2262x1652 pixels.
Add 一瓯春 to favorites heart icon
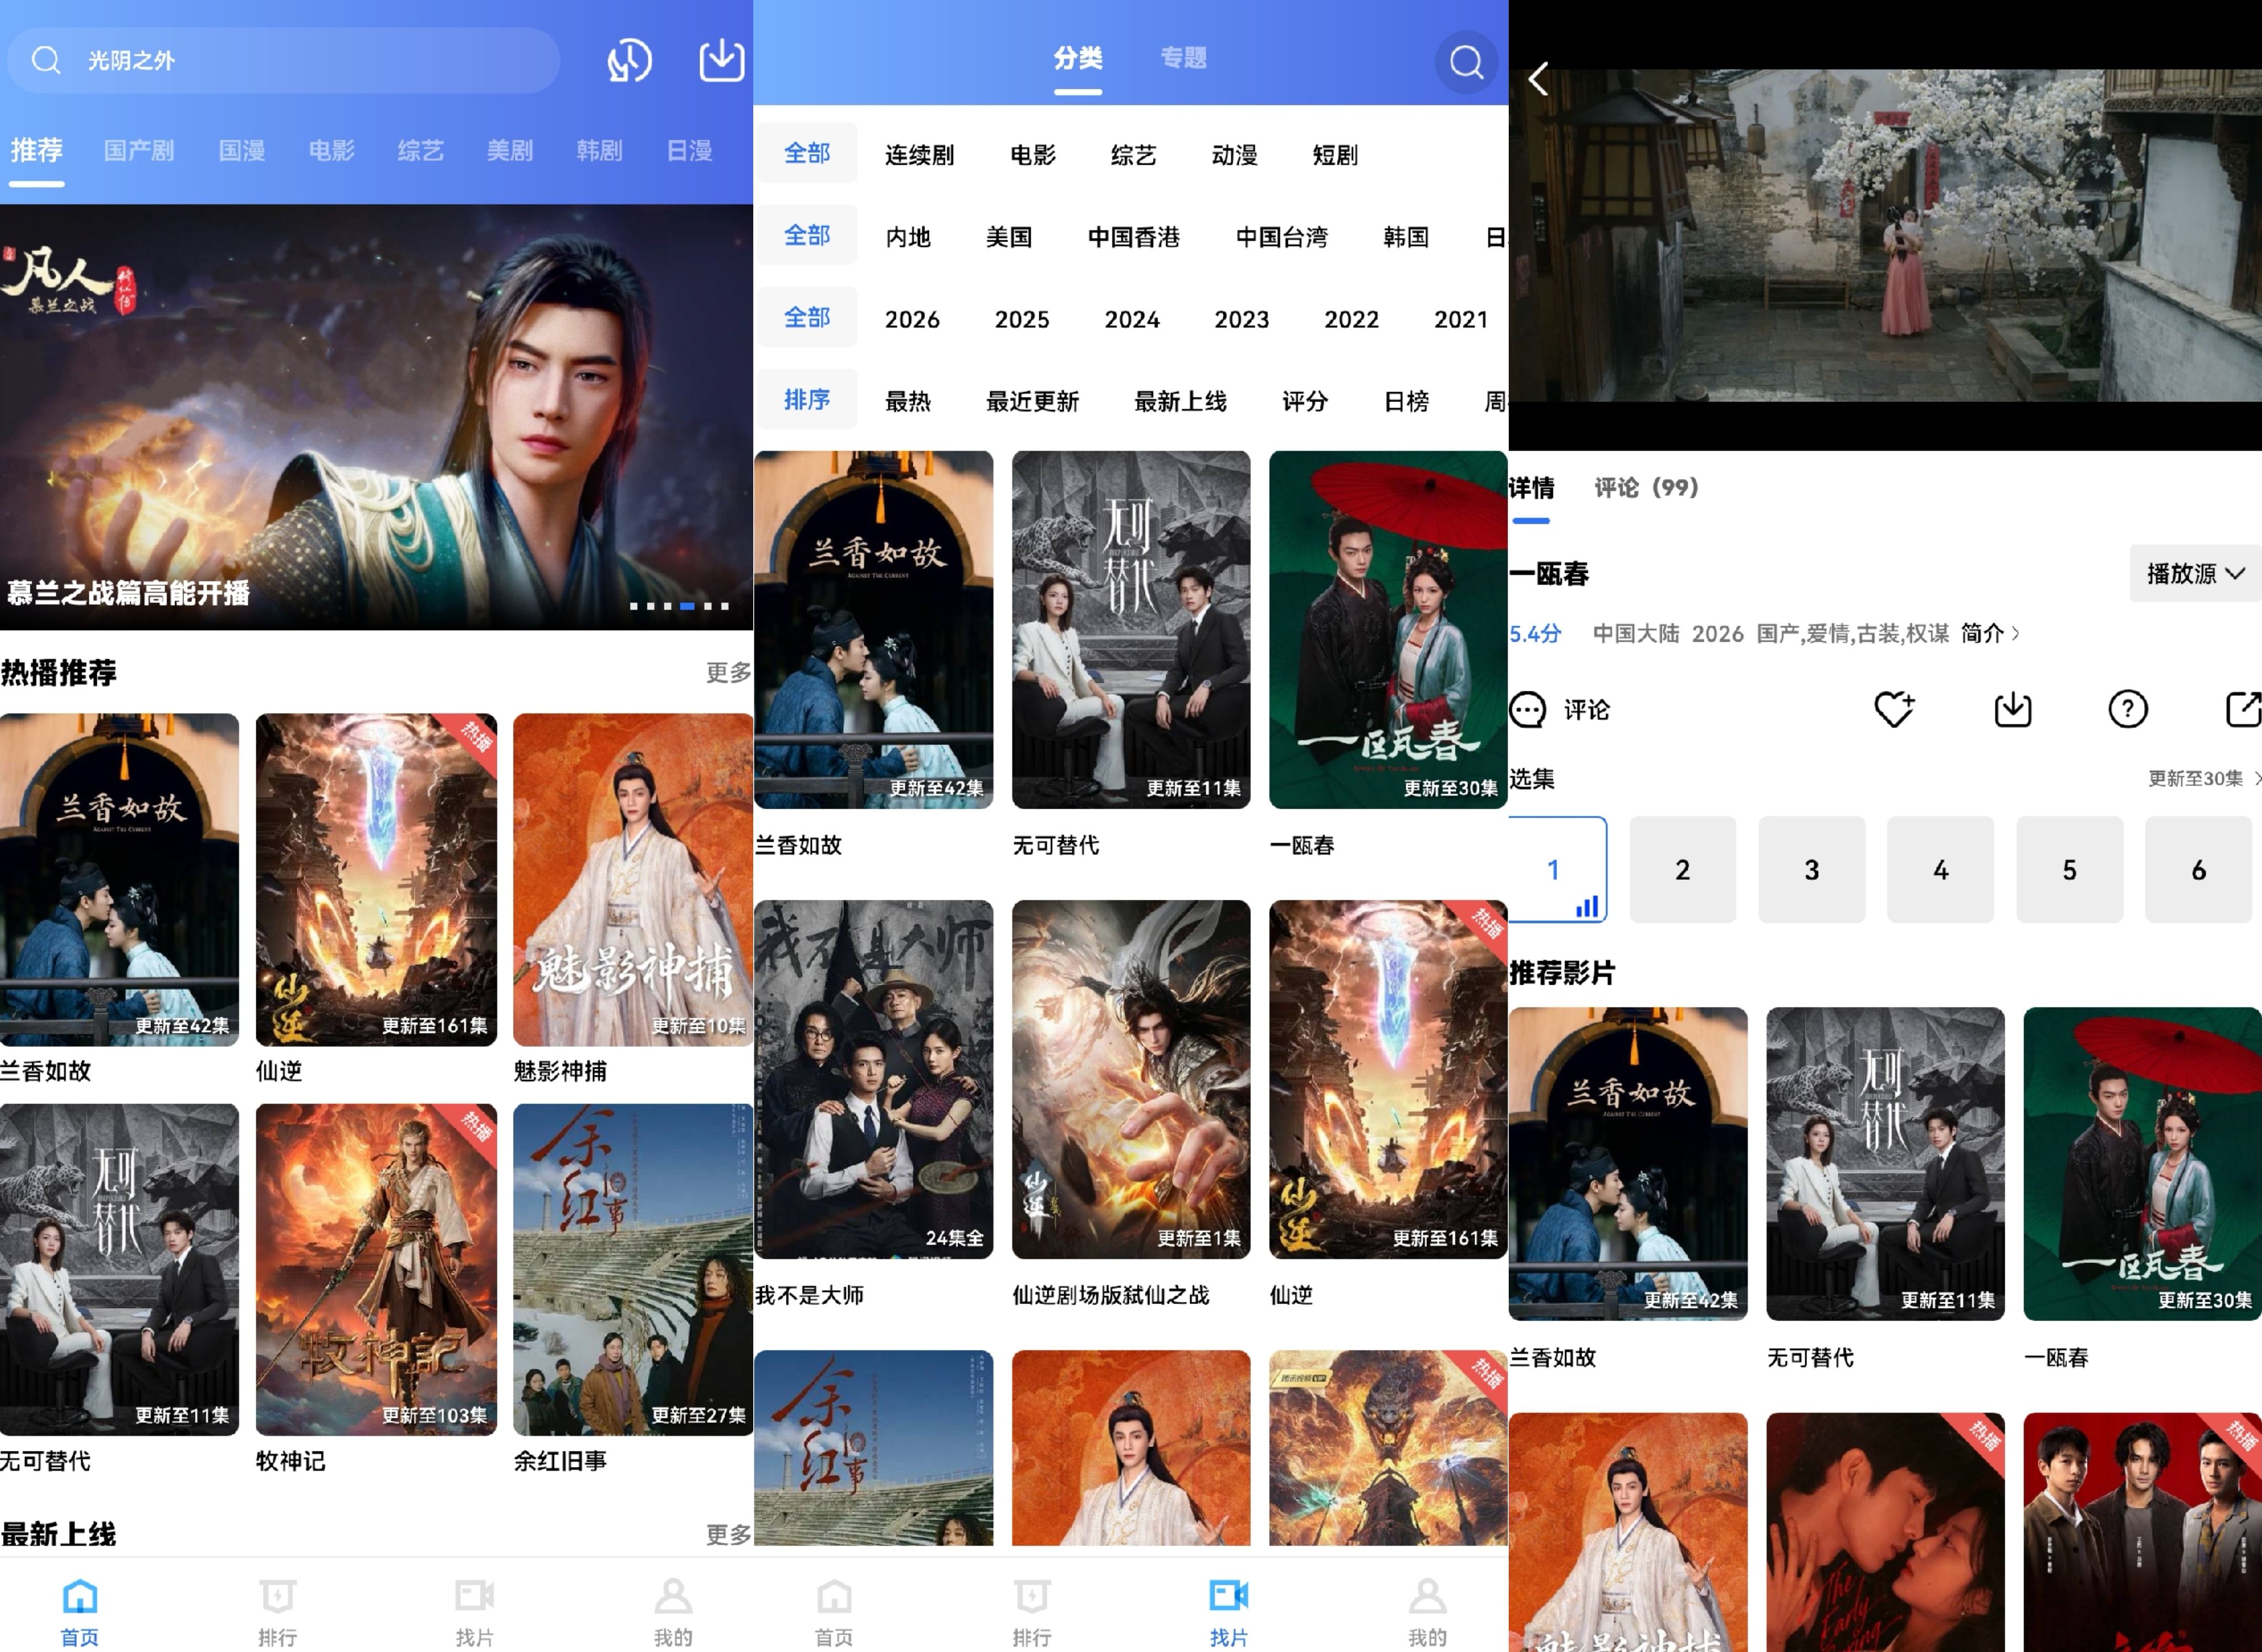[x=1893, y=709]
